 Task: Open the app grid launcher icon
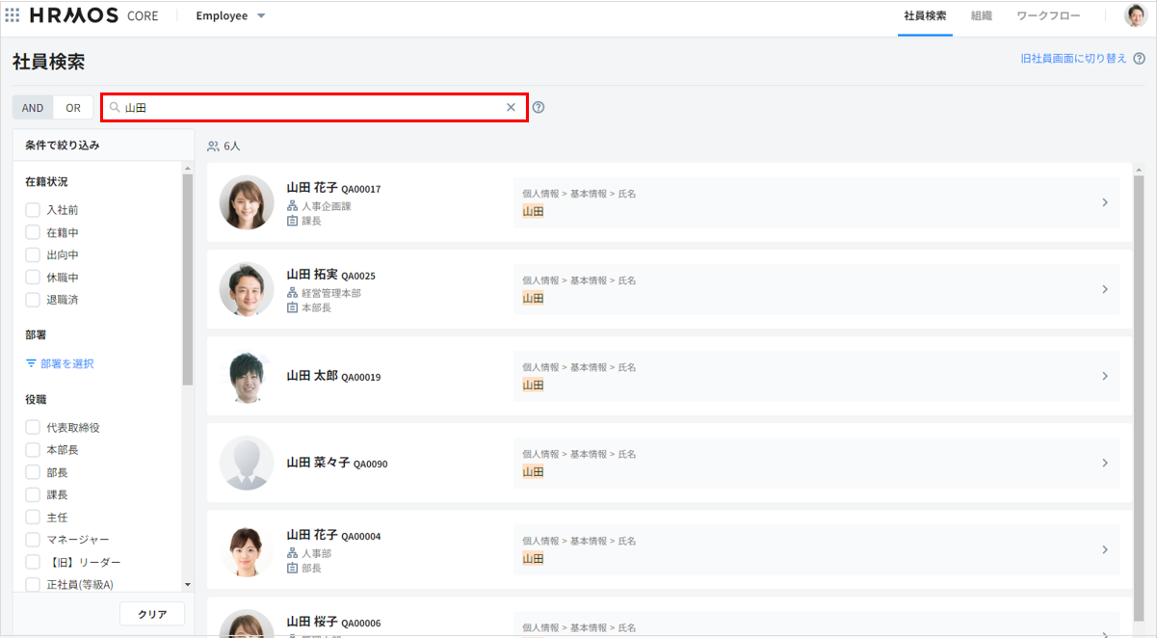(x=13, y=15)
